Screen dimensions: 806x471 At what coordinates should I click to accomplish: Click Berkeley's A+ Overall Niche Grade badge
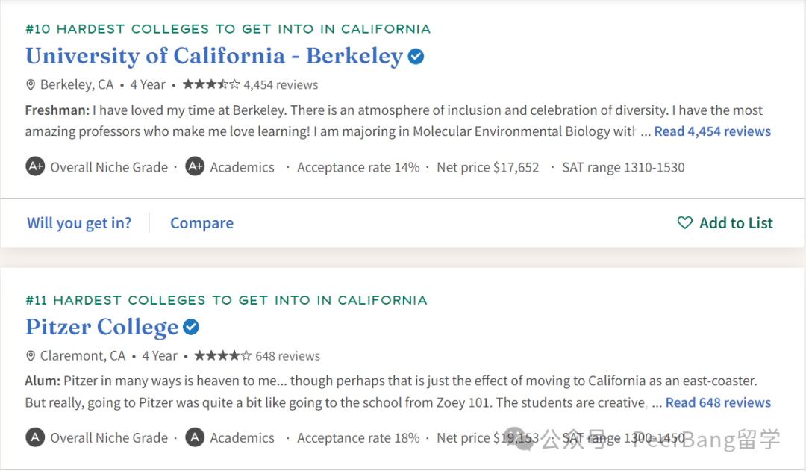click(x=36, y=166)
